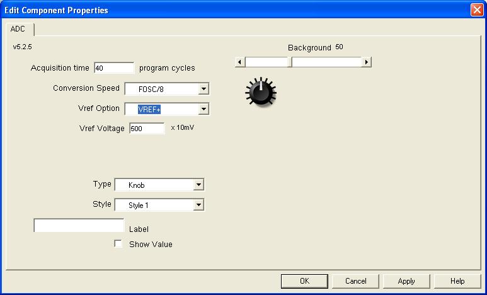Image resolution: width=487 pixels, height=295 pixels.
Task: Click the Background slider thumb
Action: click(290, 62)
